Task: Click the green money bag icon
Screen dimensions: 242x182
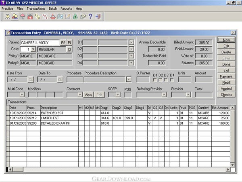Action: click(75, 17)
